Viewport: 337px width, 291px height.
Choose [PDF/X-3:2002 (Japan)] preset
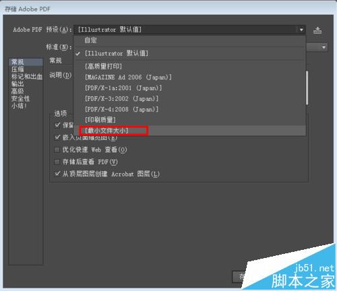pyautogui.click(x=189, y=98)
